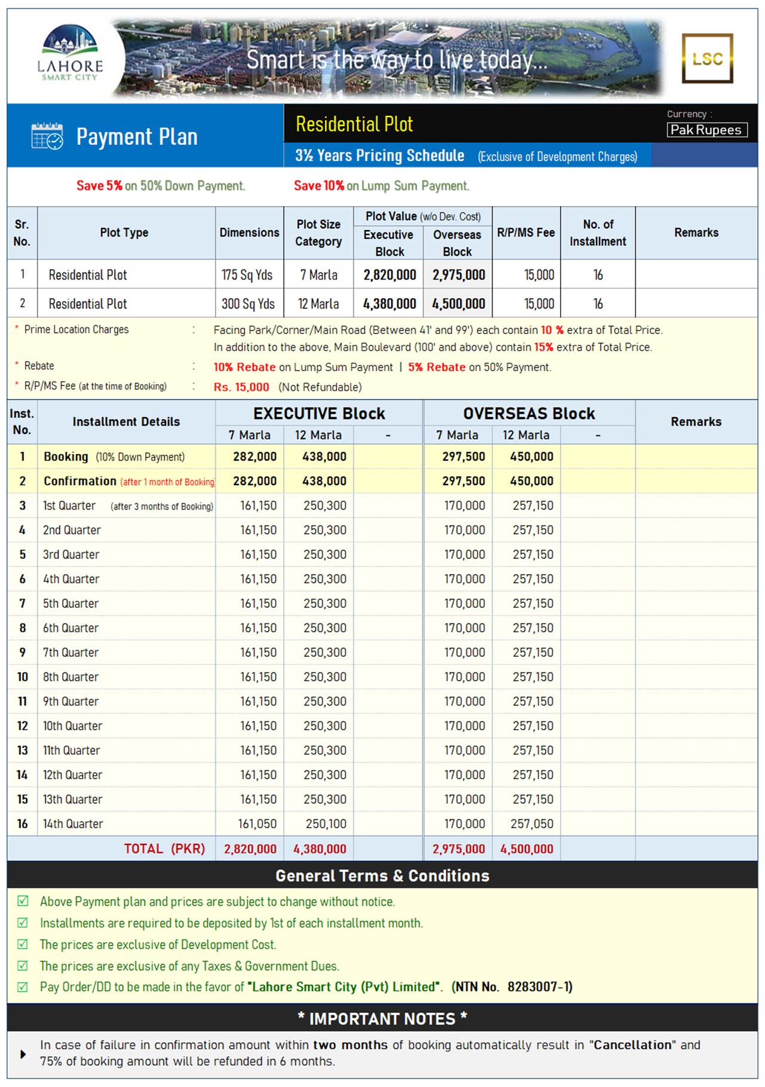Click 'Save 10% on Lump Sum Payment'
The image size is (765, 1087).
coord(381,186)
